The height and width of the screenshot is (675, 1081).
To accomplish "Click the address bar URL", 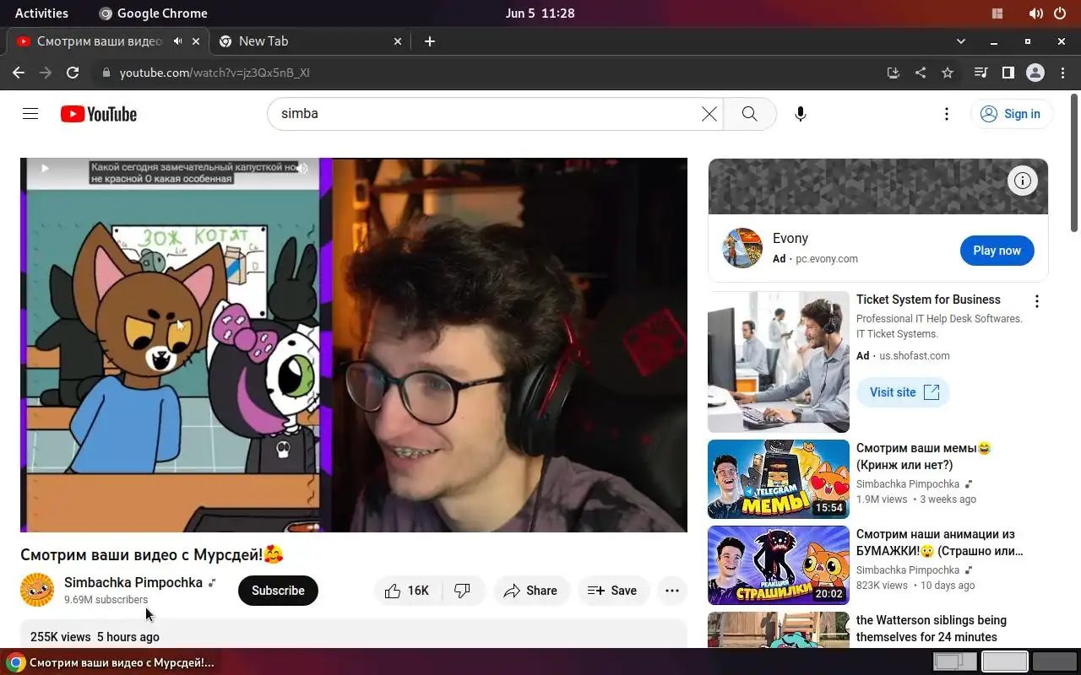I will click(215, 73).
